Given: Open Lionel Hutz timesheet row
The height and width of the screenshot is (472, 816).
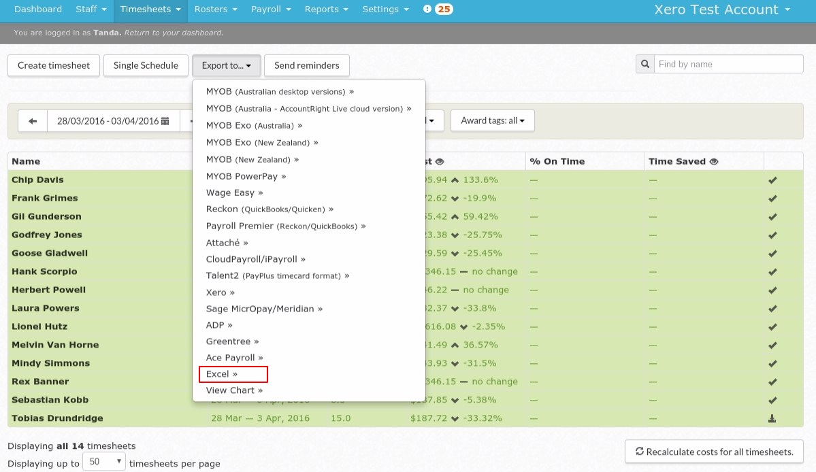Looking at the screenshot, I should (406, 326).
